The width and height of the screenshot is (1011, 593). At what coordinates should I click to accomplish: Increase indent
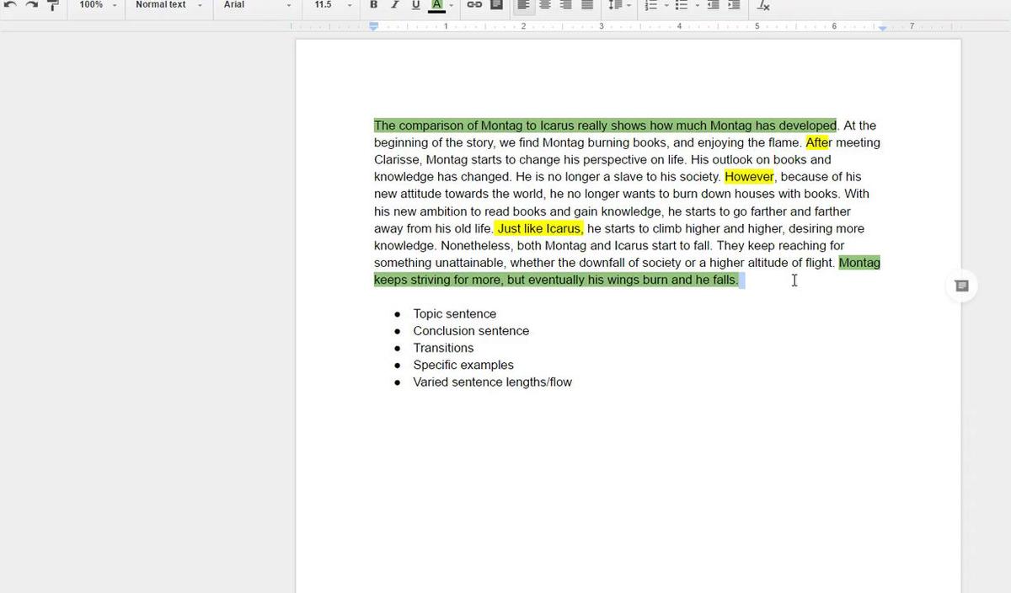click(x=735, y=5)
